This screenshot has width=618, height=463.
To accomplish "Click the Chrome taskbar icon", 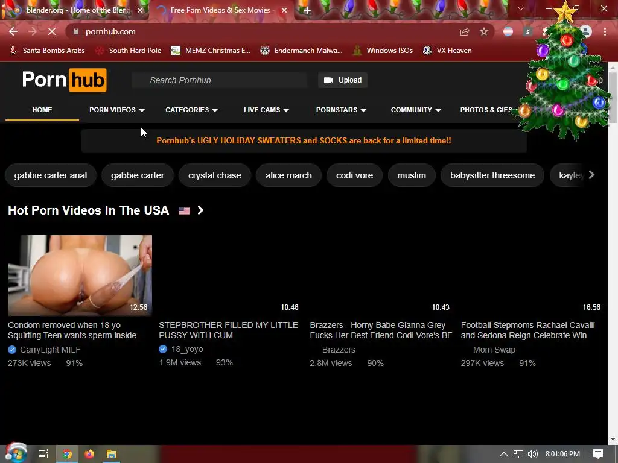I will tap(68, 454).
